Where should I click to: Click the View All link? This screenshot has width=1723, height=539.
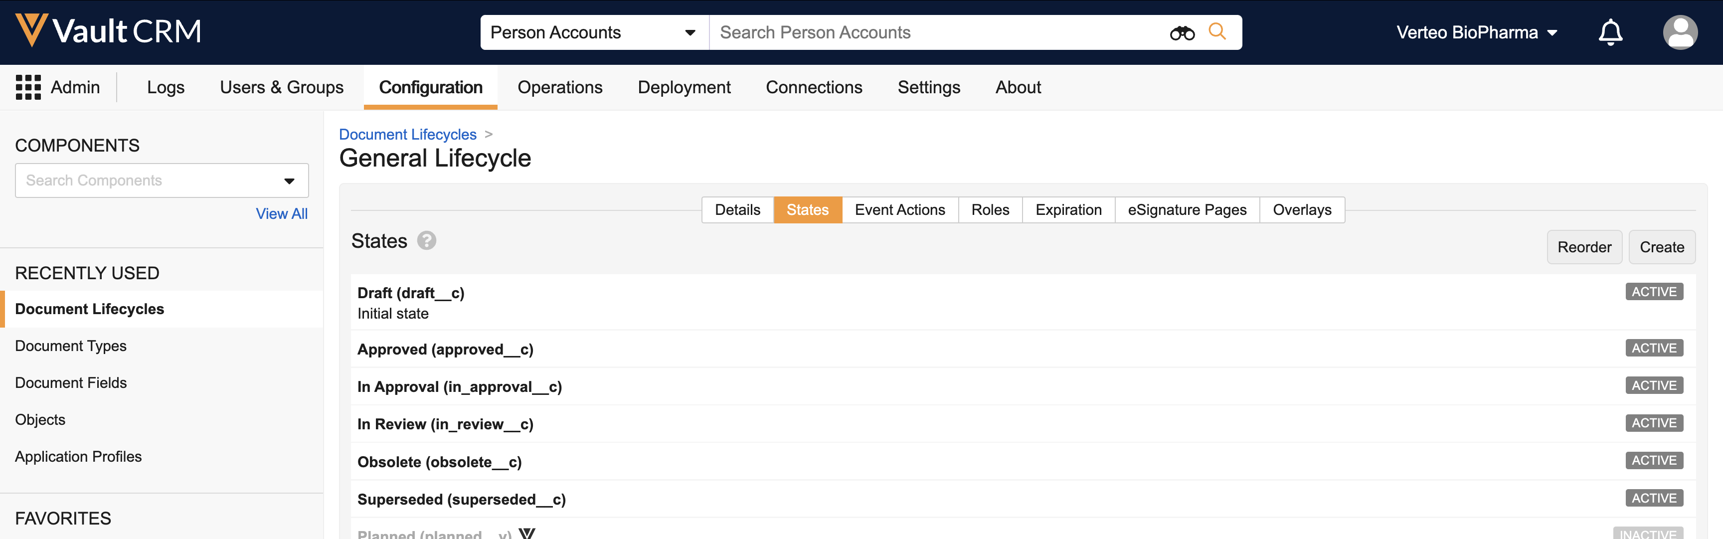click(x=281, y=214)
